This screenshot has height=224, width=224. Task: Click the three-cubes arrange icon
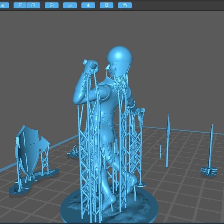[70, 5]
